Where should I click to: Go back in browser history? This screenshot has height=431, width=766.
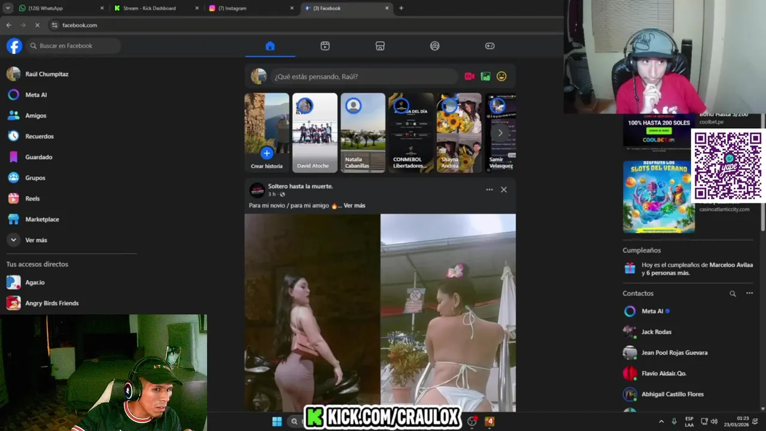(x=8, y=25)
